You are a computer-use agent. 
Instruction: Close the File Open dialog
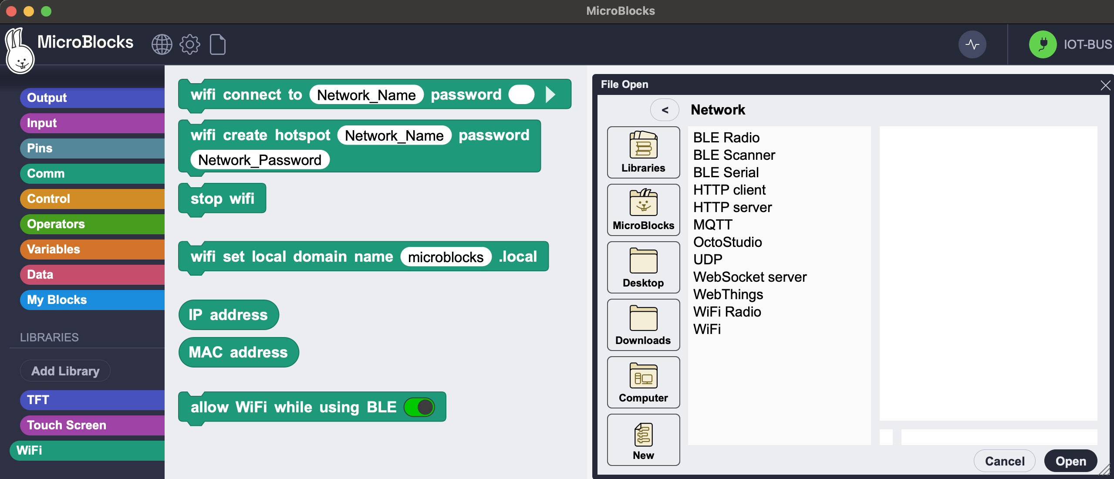pos(1105,85)
